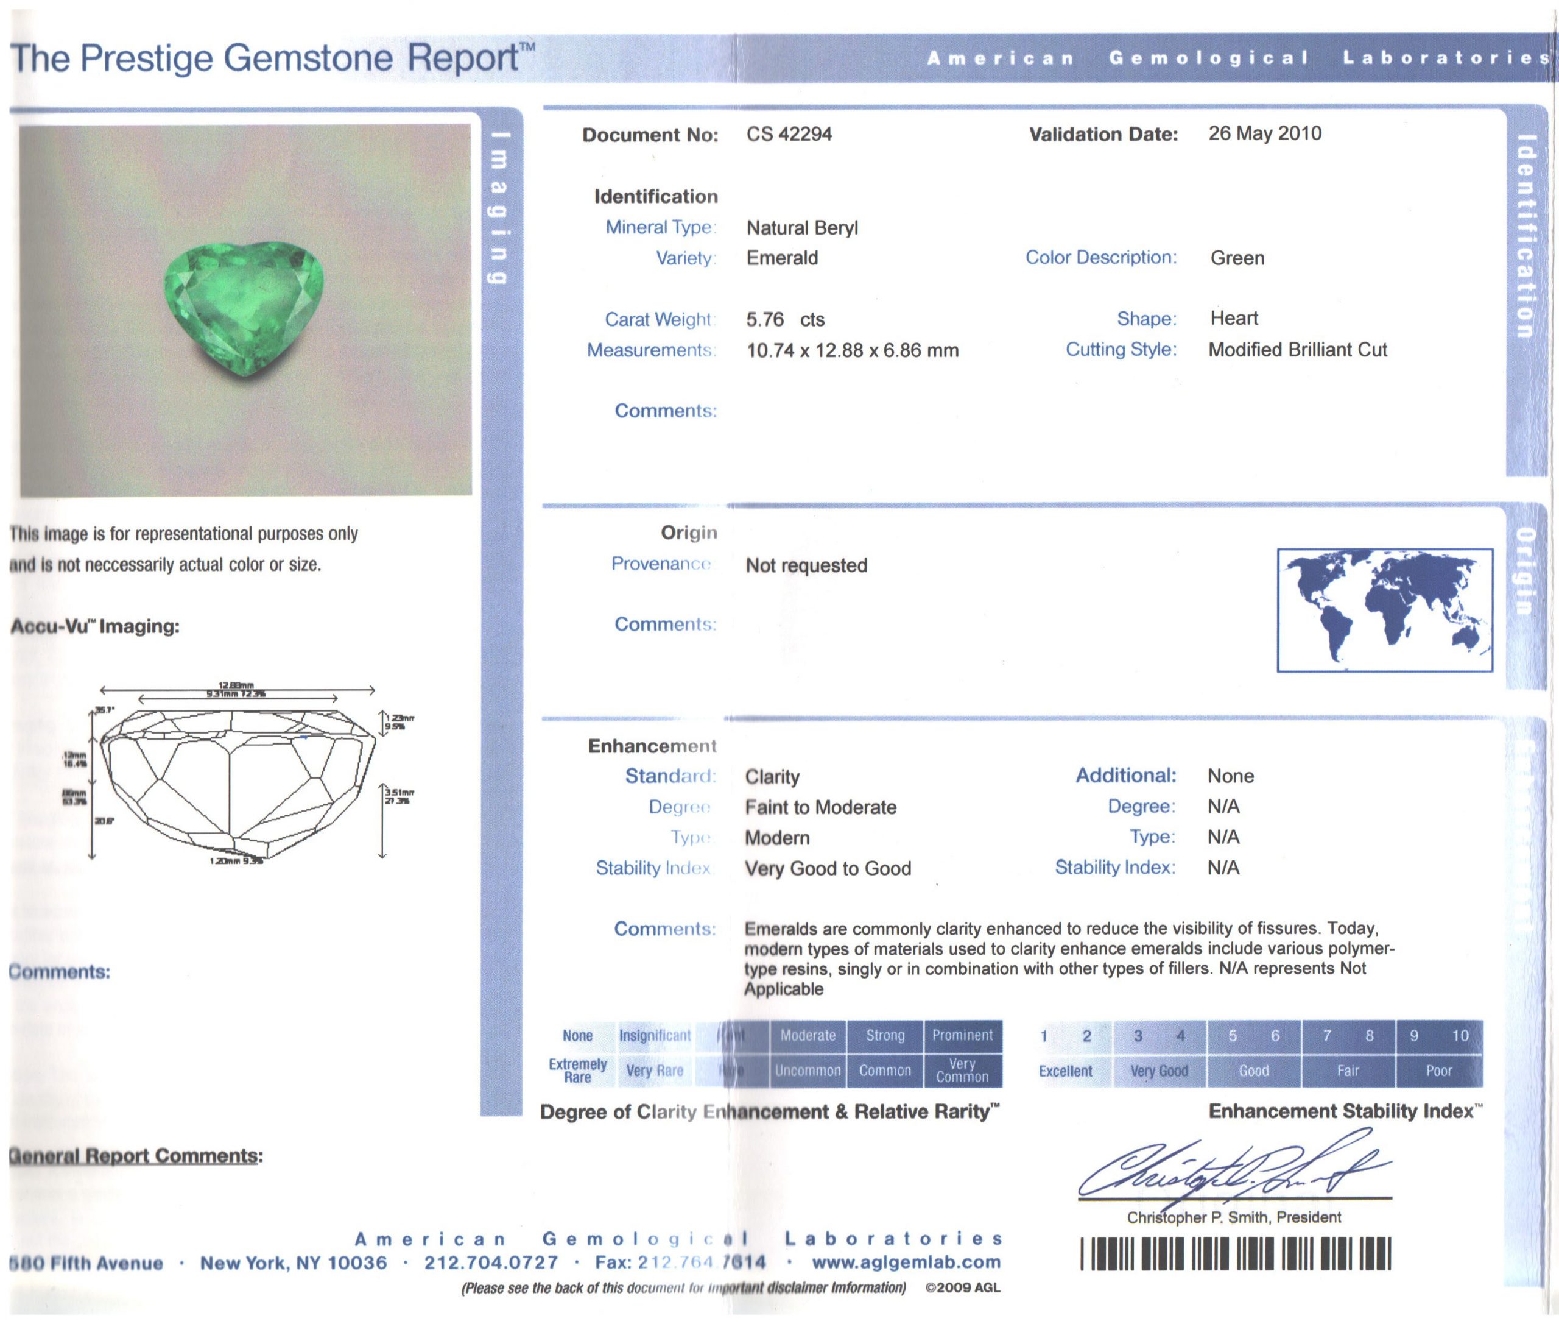Click the carat weight 5.76 cts

click(x=785, y=320)
